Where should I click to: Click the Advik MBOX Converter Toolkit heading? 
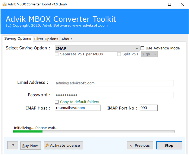61,19
